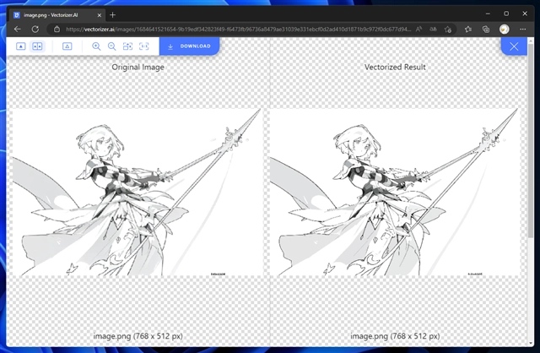
Task: Click the Vectorized Result heading
Action: coord(395,68)
